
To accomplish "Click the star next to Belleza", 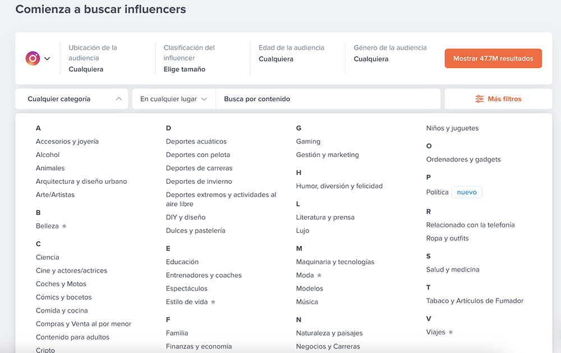I will [x=64, y=226].
